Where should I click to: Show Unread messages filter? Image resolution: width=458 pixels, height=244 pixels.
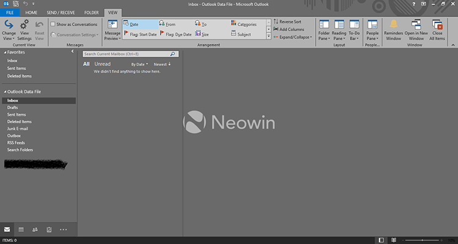click(102, 64)
